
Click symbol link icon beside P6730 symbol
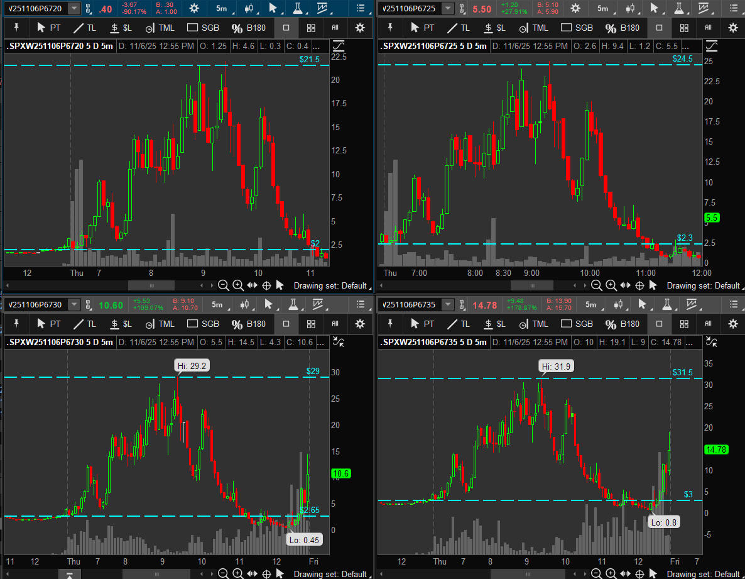tap(88, 305)
